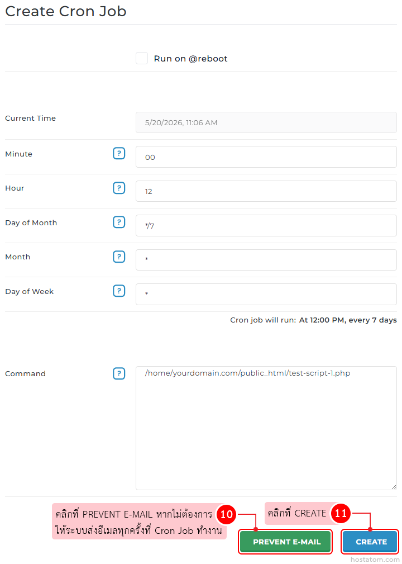Click the 'Hour' label
402x564 pixels.
(15, 188)
